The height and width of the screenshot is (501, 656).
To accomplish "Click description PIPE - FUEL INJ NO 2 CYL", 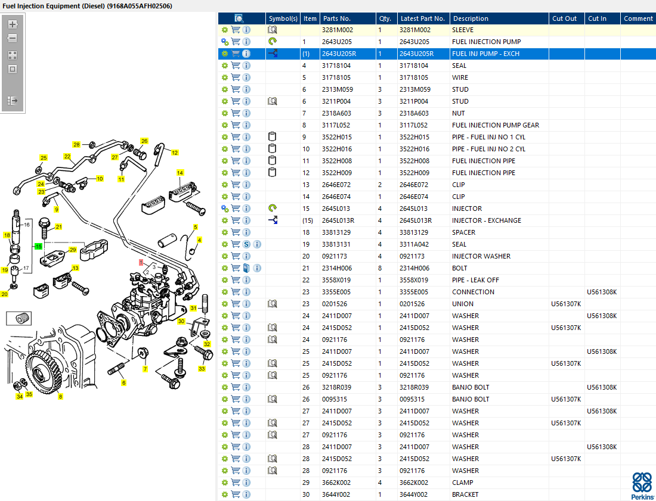I will point(488,149).
